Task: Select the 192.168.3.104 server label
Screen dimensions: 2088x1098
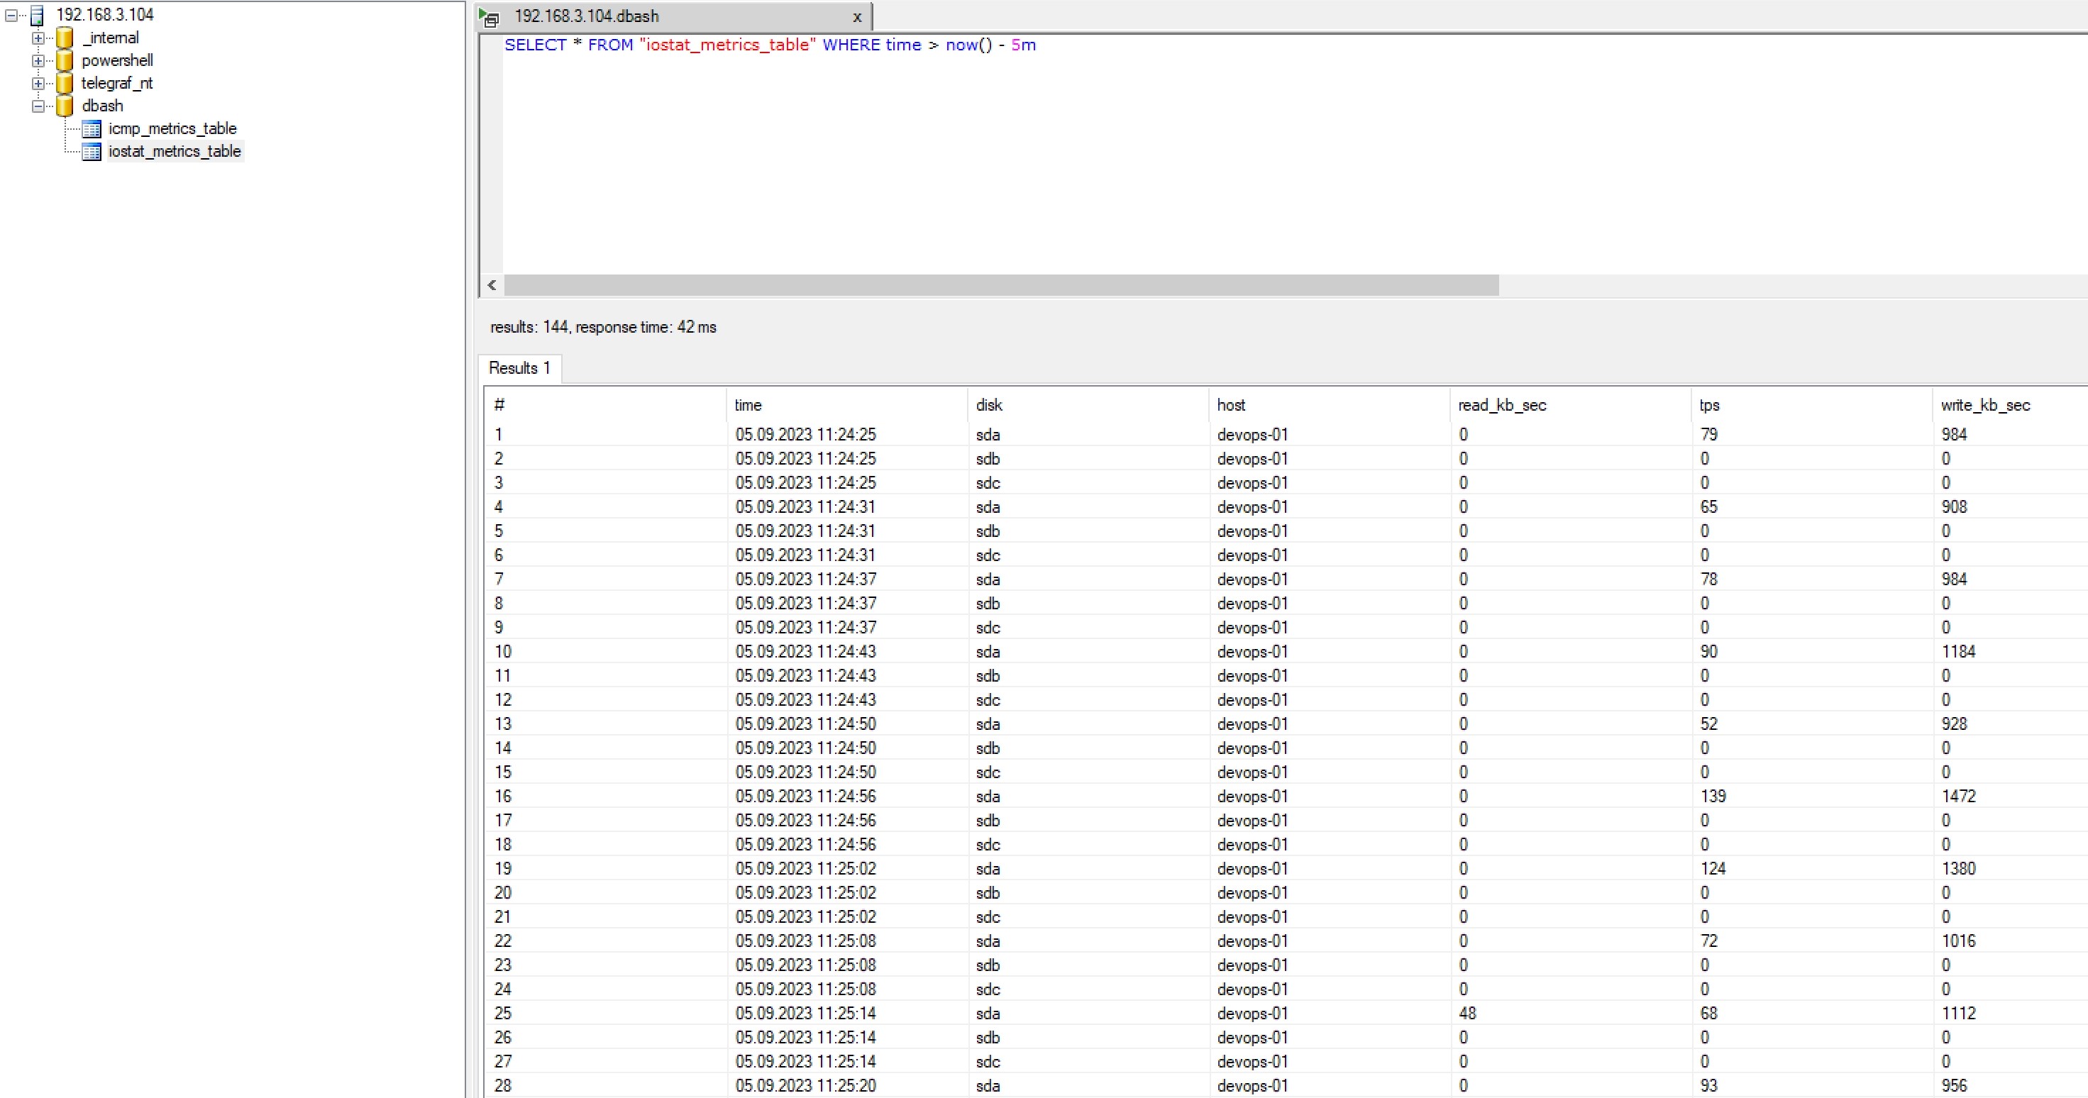Action: pos(104,15)
